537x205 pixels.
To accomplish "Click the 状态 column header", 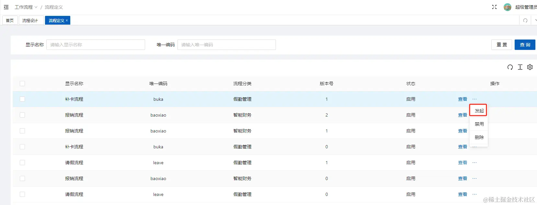I will [411, 84].
